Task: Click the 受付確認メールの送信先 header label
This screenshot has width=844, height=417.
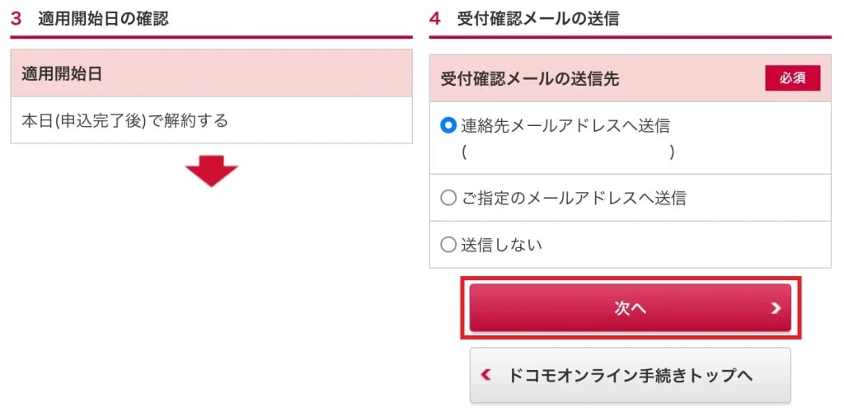Action: click(529, 79)
